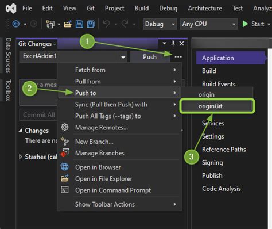Open the Start button dropdown arrow
Viewport: 272px width, 229px height.
point(269,24)
